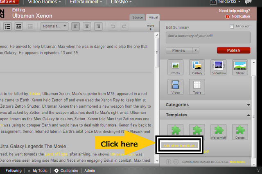Screen dimensions: 262x174
Task: Click the outdent icon in toolbar
Action: coord(30,26)
